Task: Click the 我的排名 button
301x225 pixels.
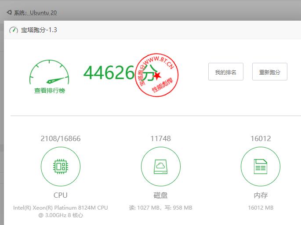Action: click(x=226, y=72)
